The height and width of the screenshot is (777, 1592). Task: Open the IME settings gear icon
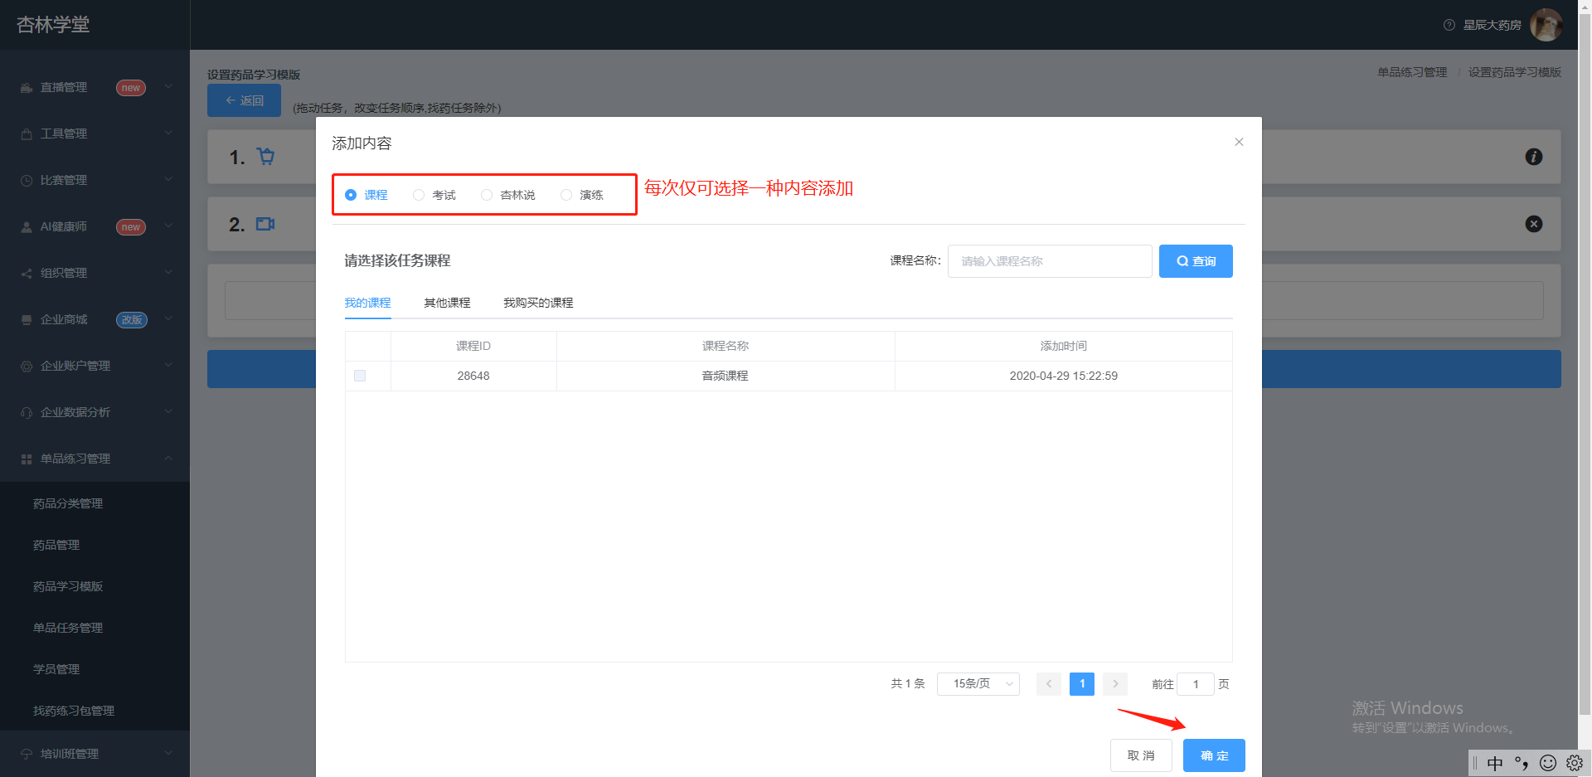click(1575, 763)
